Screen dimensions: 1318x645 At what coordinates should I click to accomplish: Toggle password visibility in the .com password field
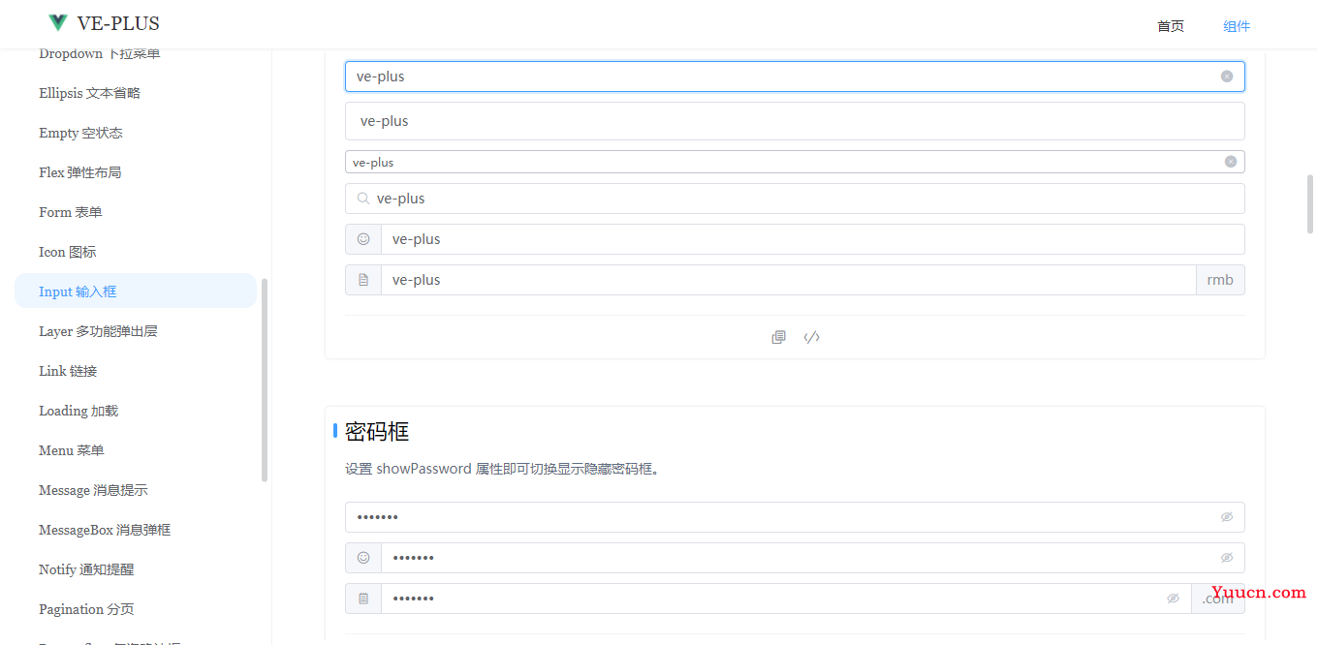click(x=1173, y=599)
